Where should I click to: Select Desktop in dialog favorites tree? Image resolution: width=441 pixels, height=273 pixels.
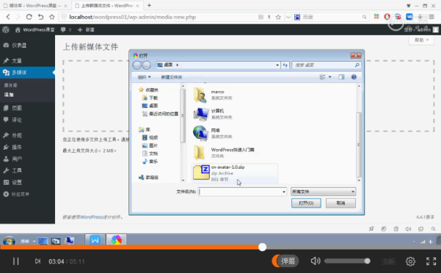click(150, 106)
